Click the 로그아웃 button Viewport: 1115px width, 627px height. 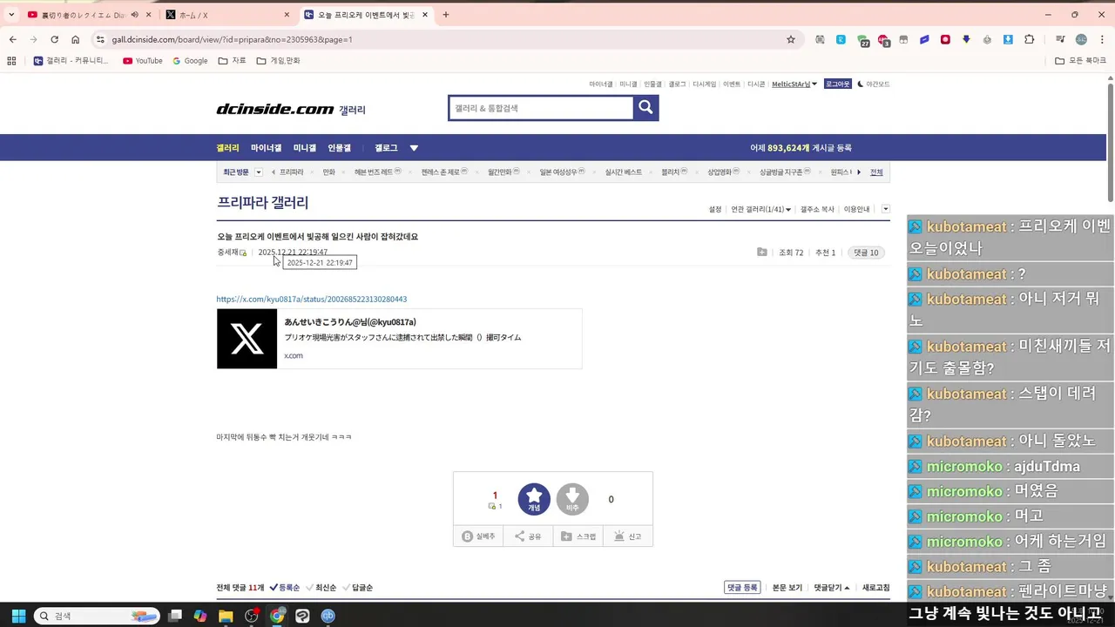click(x=837, y=84)
